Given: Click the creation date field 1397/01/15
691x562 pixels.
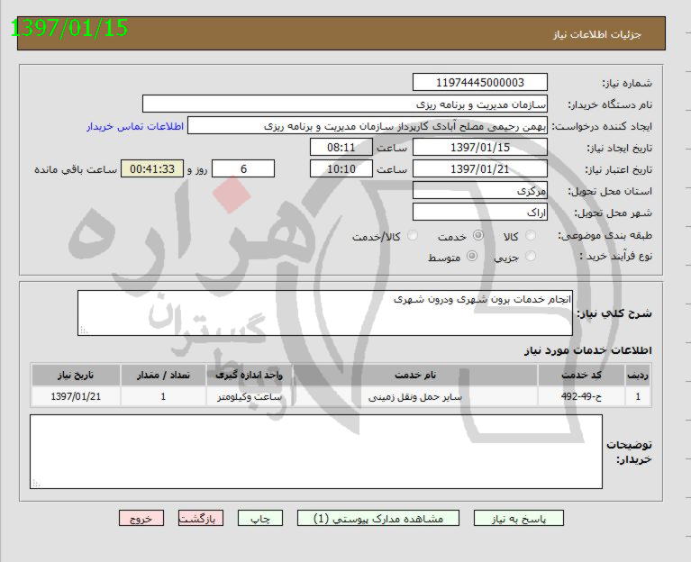Looking at the screenshot, I should pyautogui.click(x=480, y=147).
